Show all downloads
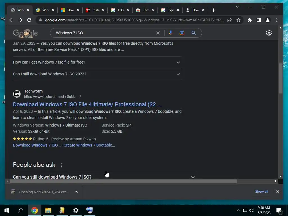Screen dimensions: 288x216 [262, 192]
